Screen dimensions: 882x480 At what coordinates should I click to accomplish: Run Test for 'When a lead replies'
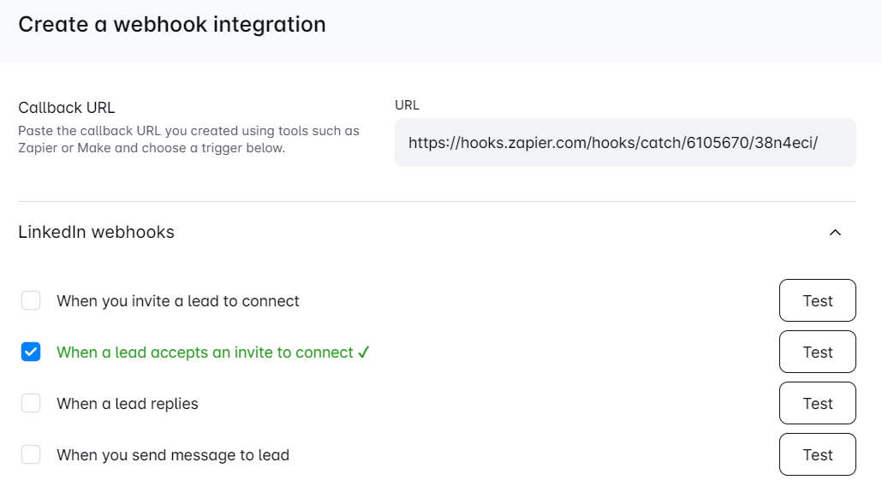tap(817, 403)
